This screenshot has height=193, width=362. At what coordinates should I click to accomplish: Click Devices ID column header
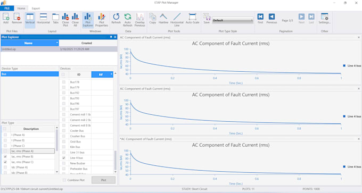(x=79, y=74)
